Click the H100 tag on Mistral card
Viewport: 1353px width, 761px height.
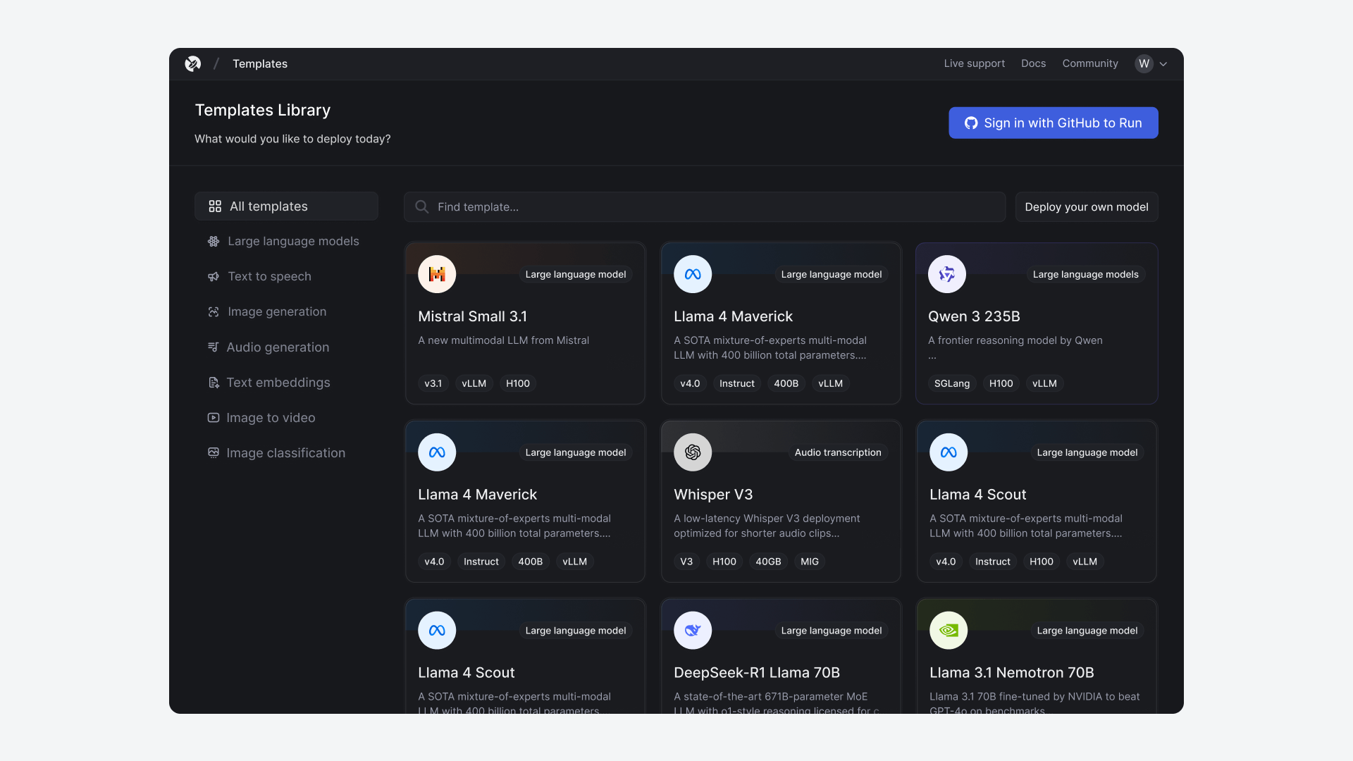click(518, 383)
